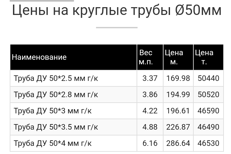The height and width of the screenshot is (154, 231).
Task: Click weight value 3.86
Action: click(150, 95)
